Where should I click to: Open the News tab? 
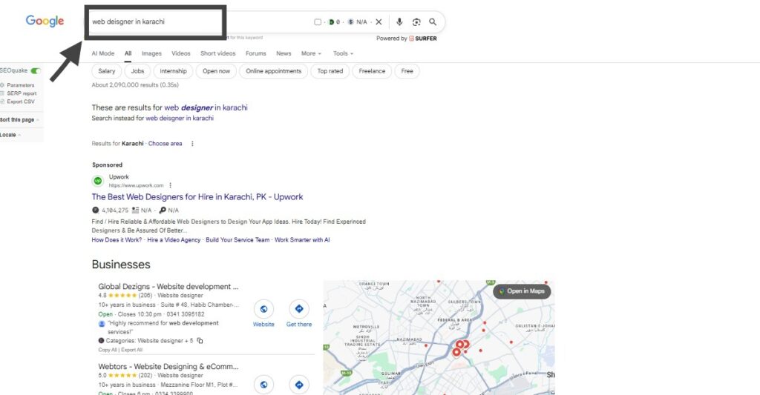pos(284,53)
